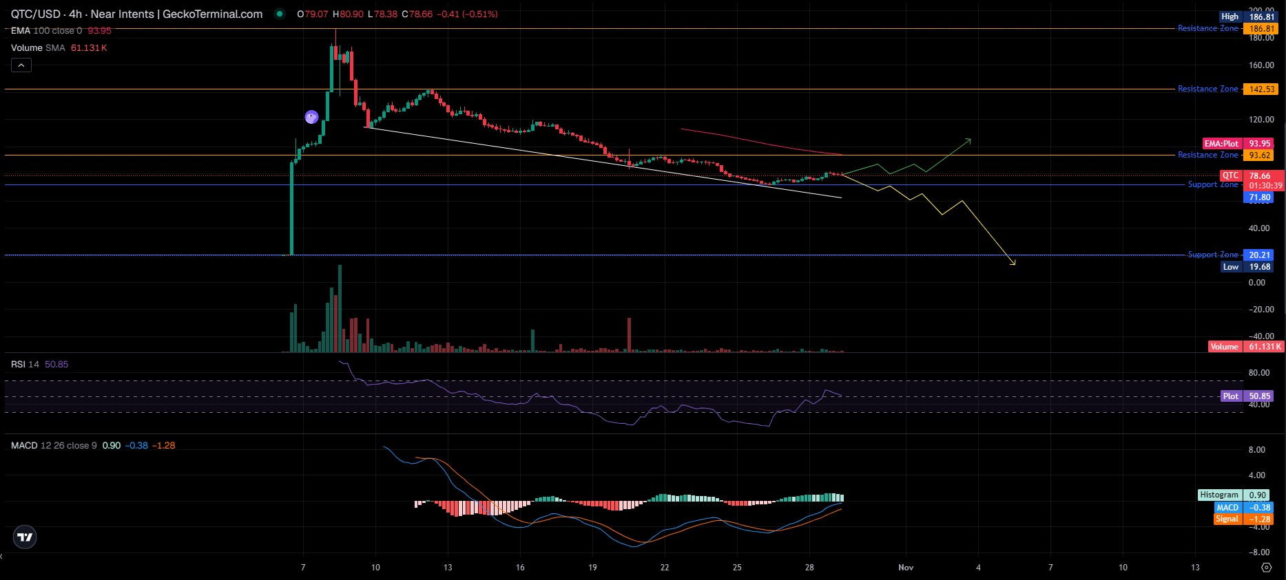Click the Signal -1.28 axis tag
Image resolution: width=1286 pixels, height=580 pixels.
[1244, 519]
